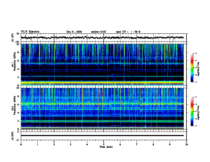Click the "start UT = 1:50:0" header text

128,32
